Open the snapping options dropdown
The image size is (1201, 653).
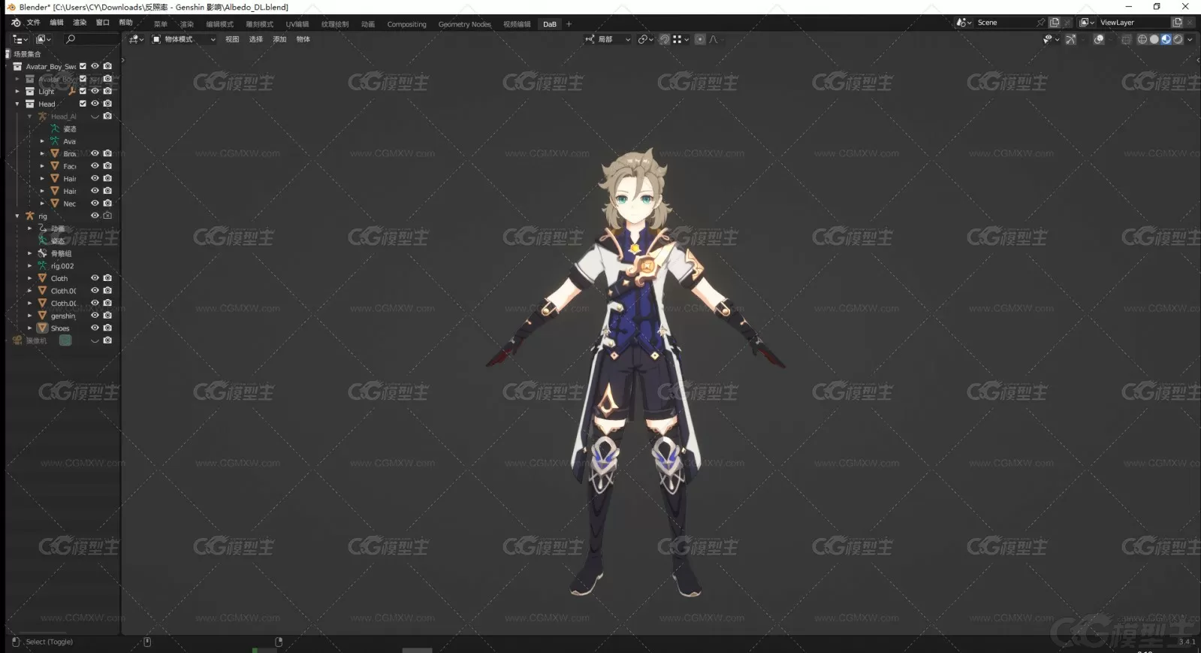coord(681,39)
